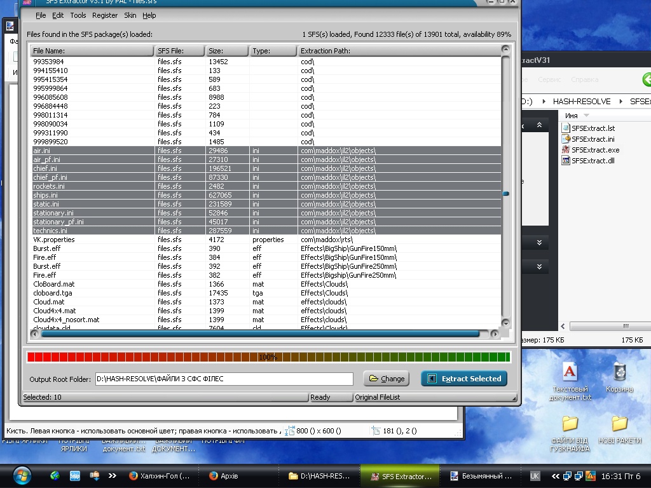Click the horizontal scrollbar left arrow
This screenshot has height=488, width=651.
tap(36, 333)
